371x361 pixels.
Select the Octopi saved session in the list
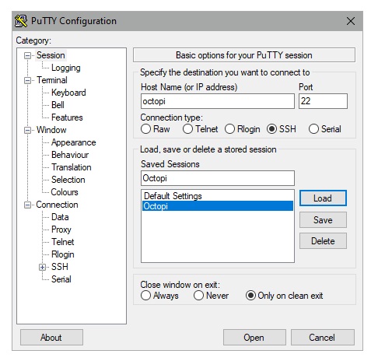click(x=218, y=206)
